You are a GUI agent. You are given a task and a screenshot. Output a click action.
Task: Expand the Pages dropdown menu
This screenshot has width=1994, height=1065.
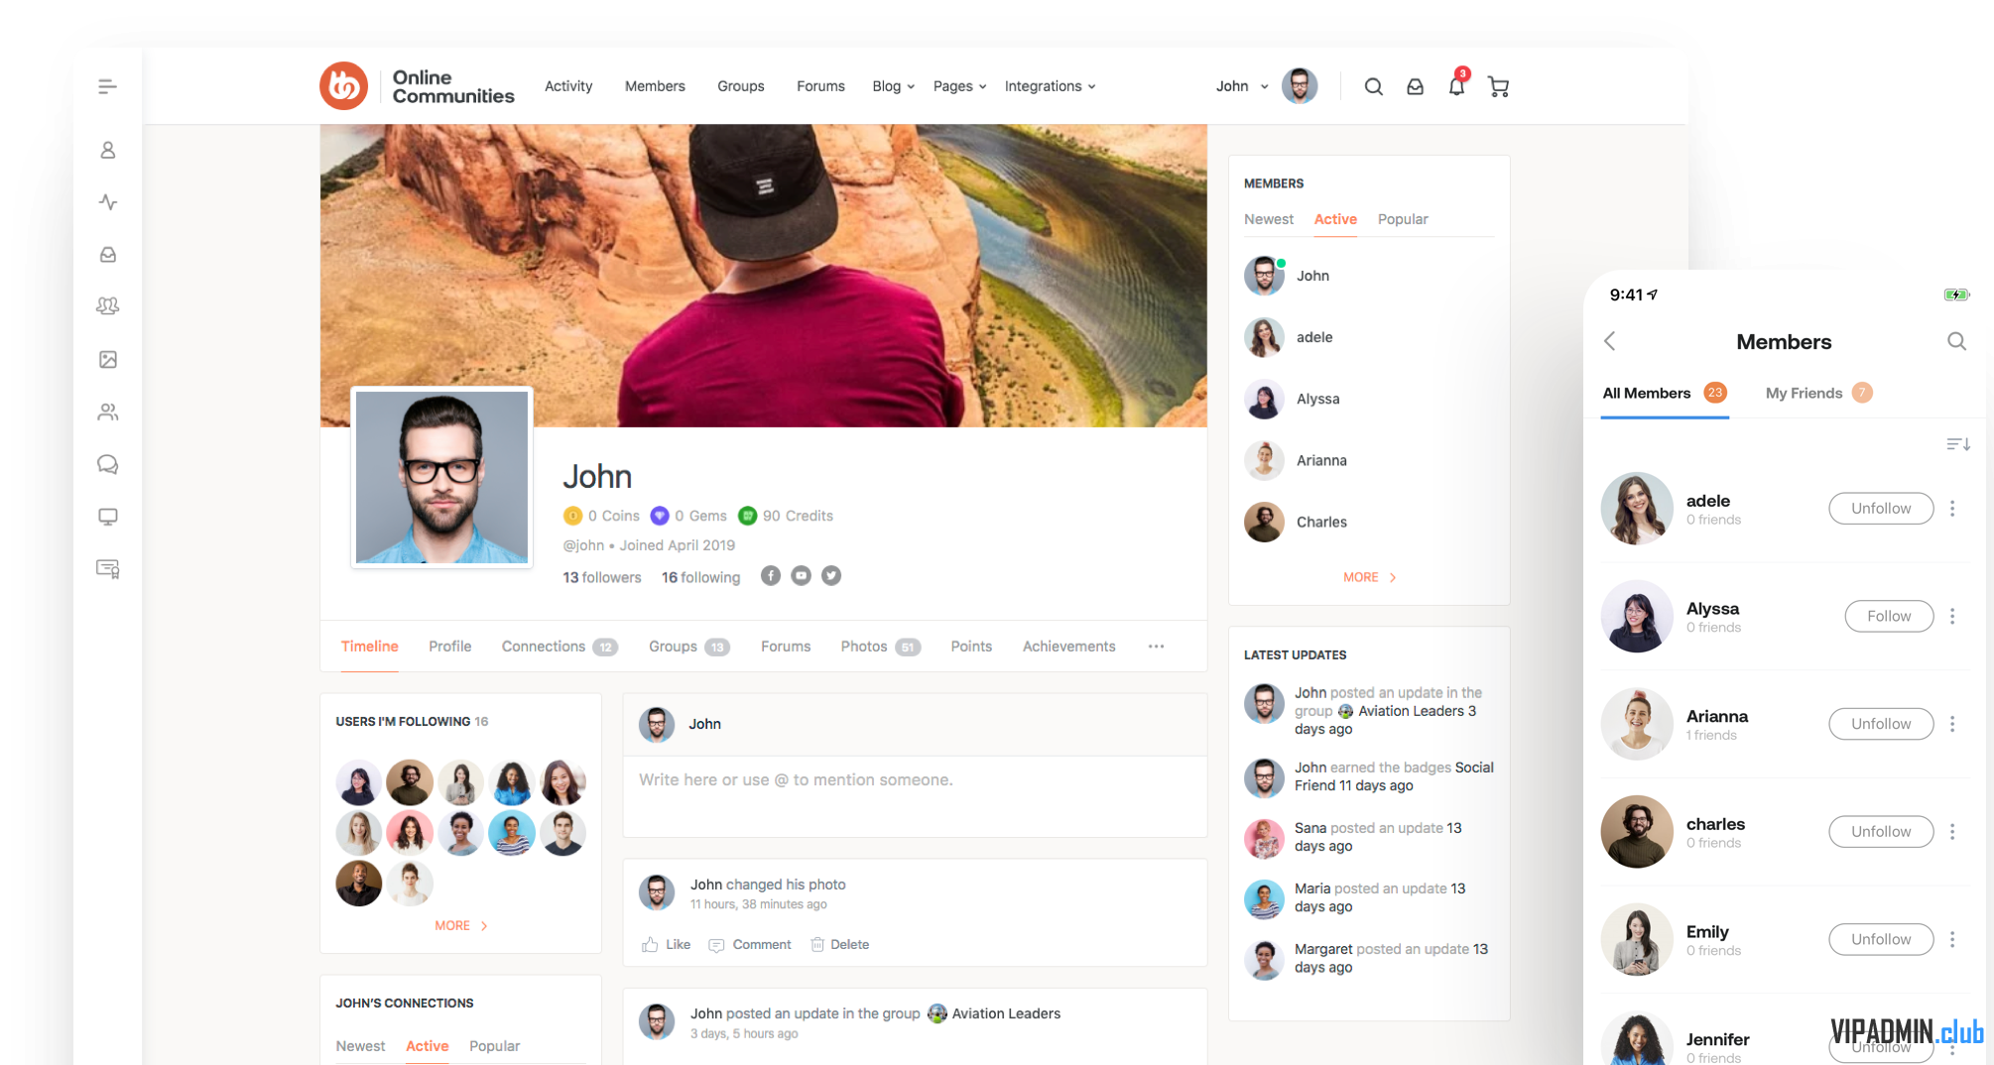959,87
